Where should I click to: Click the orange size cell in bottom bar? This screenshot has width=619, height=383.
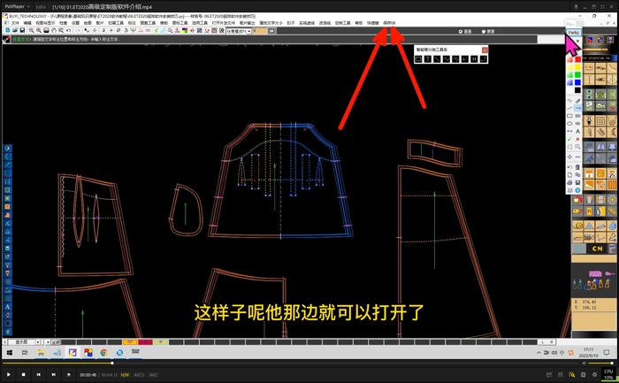pyautogui.click(x=129, y=342)
